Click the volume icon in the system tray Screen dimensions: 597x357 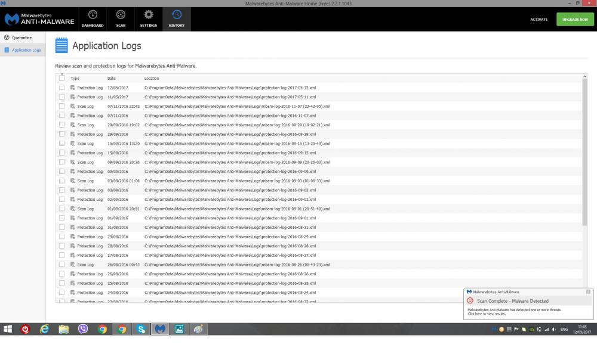click(554, 329)
